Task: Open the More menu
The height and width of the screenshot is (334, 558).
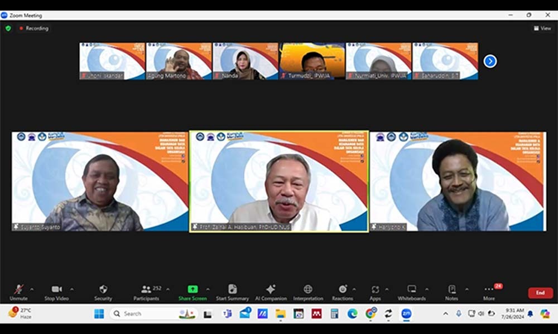Action: click(x=489, y=292)
